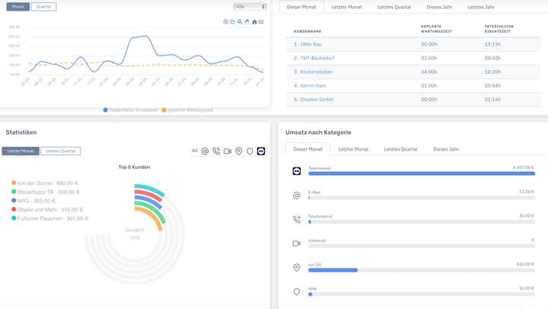Filter statistics by TeamViewer icon

click(x=261, y=151)
